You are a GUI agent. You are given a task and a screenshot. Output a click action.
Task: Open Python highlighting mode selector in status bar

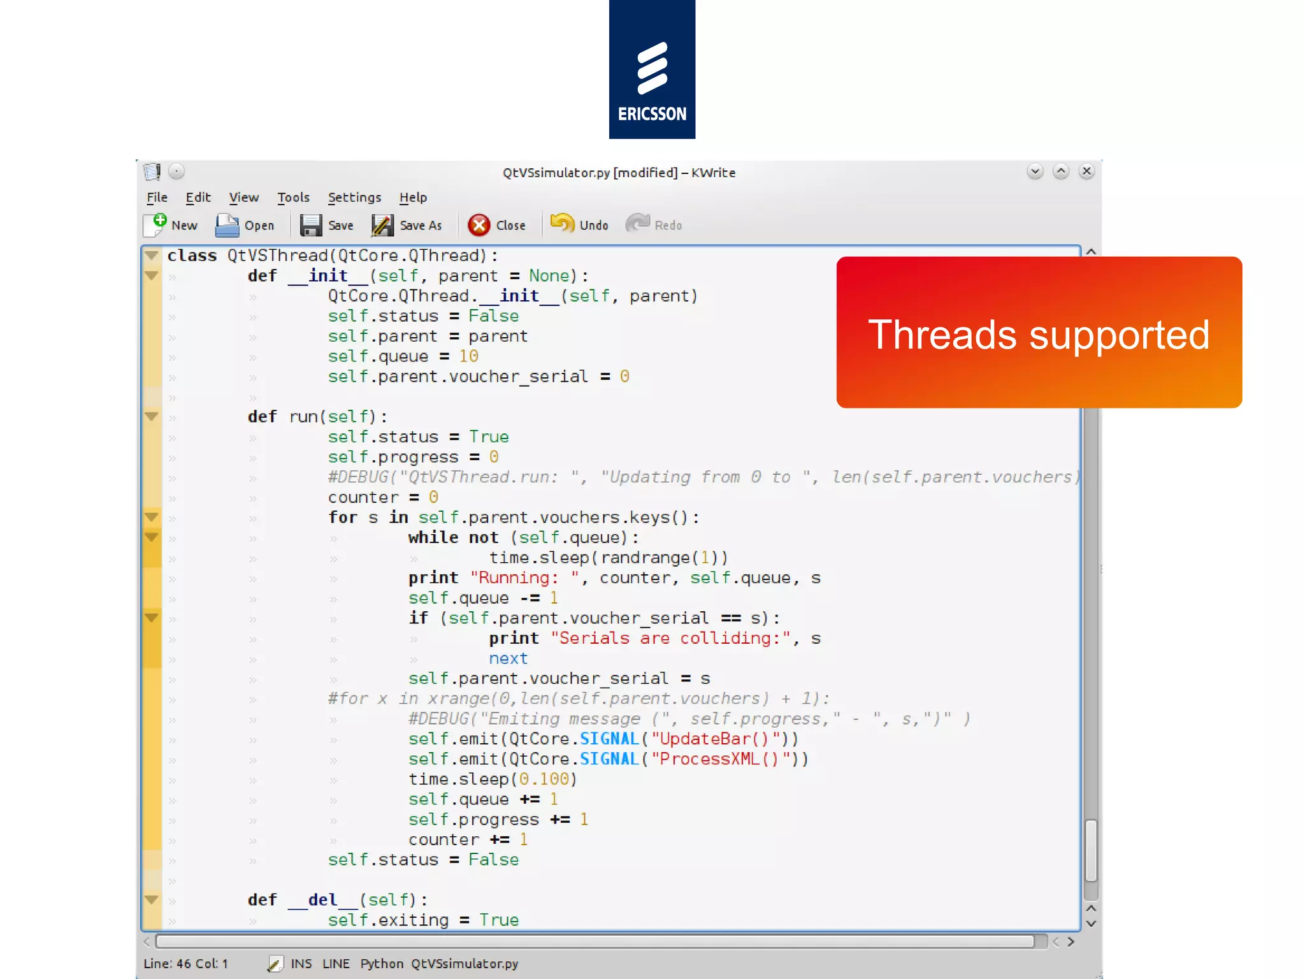click(382, 964)
